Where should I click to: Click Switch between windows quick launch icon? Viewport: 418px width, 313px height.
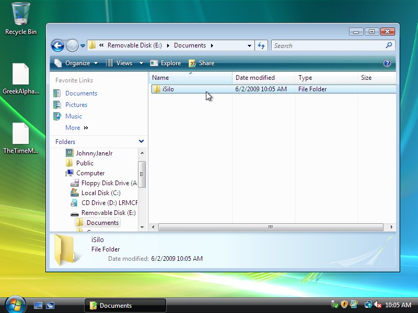coord(51,305)
